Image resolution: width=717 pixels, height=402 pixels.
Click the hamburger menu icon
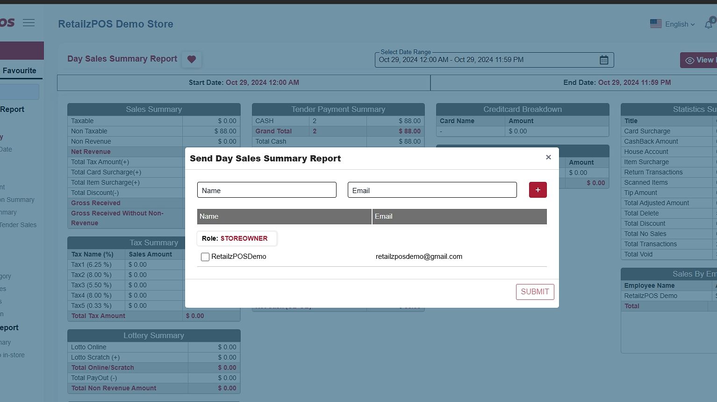tap(29, 23)
